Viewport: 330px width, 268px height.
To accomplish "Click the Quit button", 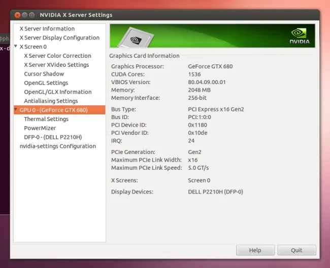I will (296, 250).
